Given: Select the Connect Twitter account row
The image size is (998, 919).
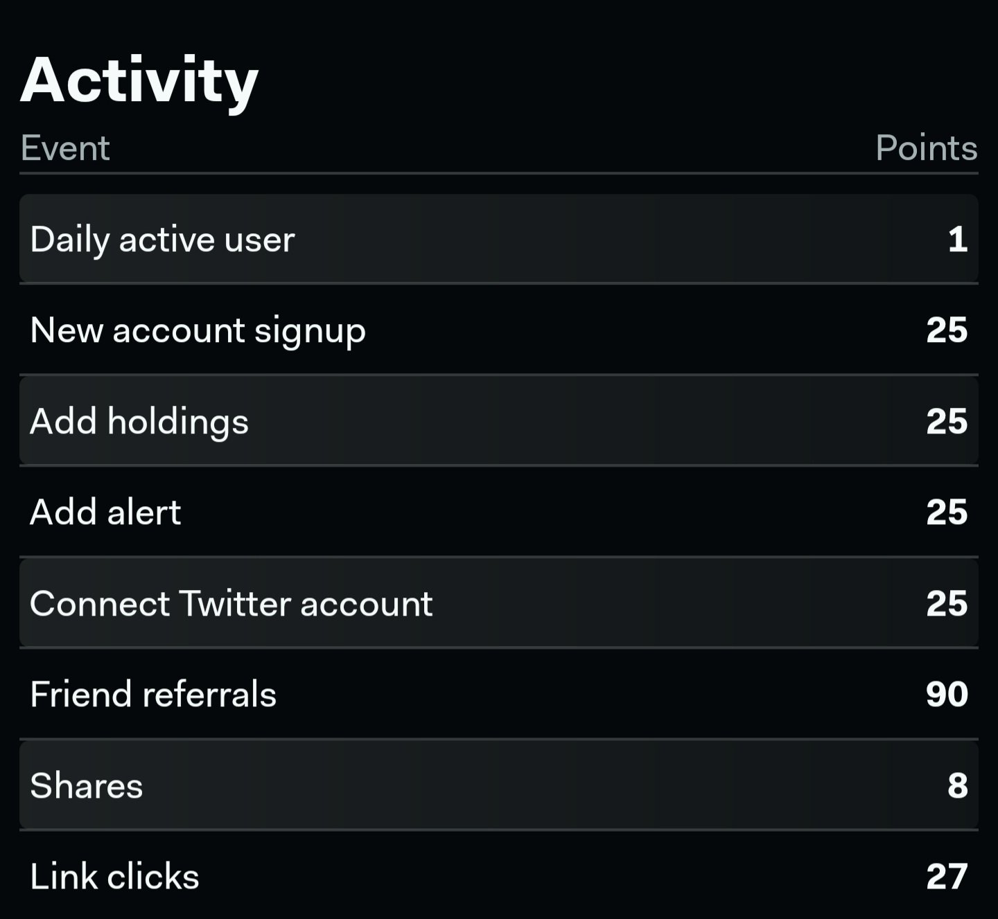Looking at the screenshot, I should point(499,603).
